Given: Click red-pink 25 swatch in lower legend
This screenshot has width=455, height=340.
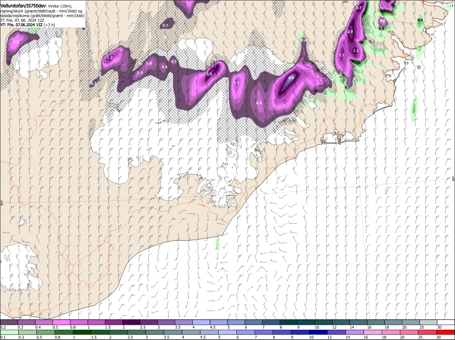Looking at the screenshot, I should click(427, 332).
